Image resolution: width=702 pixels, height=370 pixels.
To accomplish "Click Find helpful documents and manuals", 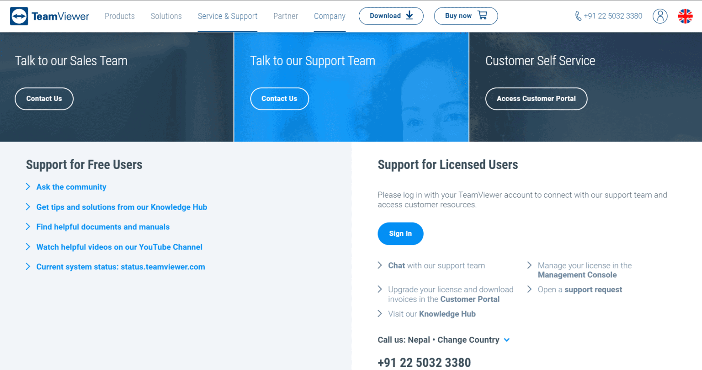I will pyautogui.click(x=103, y=227).
